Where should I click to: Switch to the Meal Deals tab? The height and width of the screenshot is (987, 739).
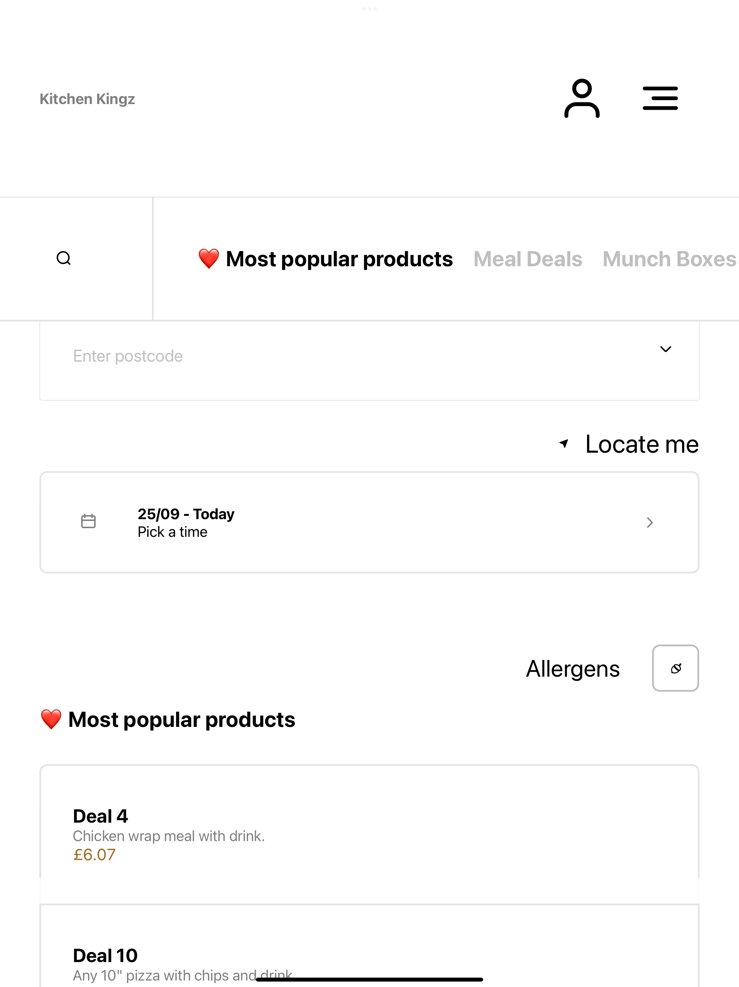click(x=528, y=259)
